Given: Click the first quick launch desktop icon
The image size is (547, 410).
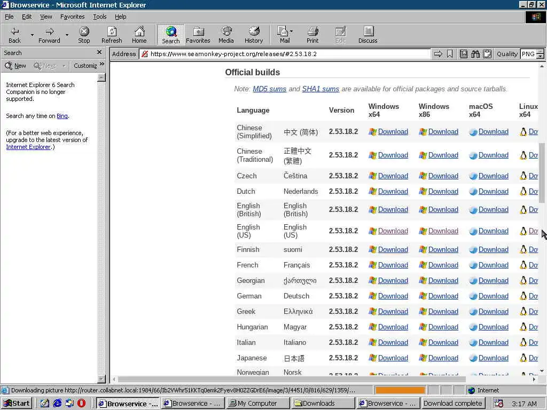Looking at the screenshot, I should (x=45, y=404).
